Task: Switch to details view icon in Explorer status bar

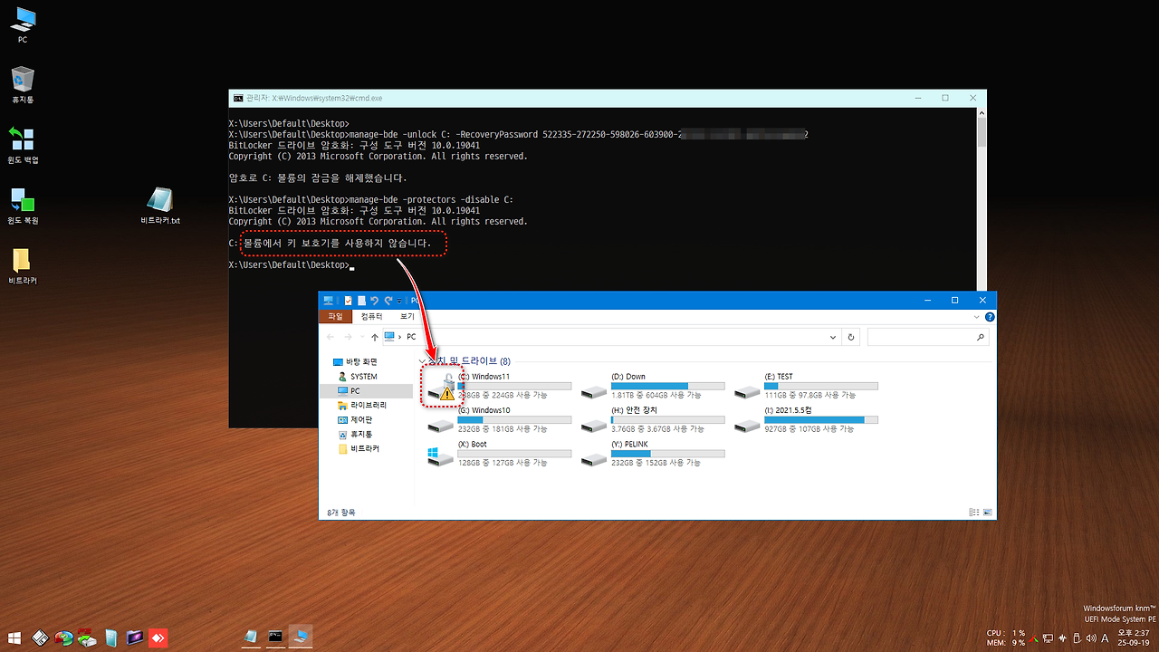Action: point(973,513)
